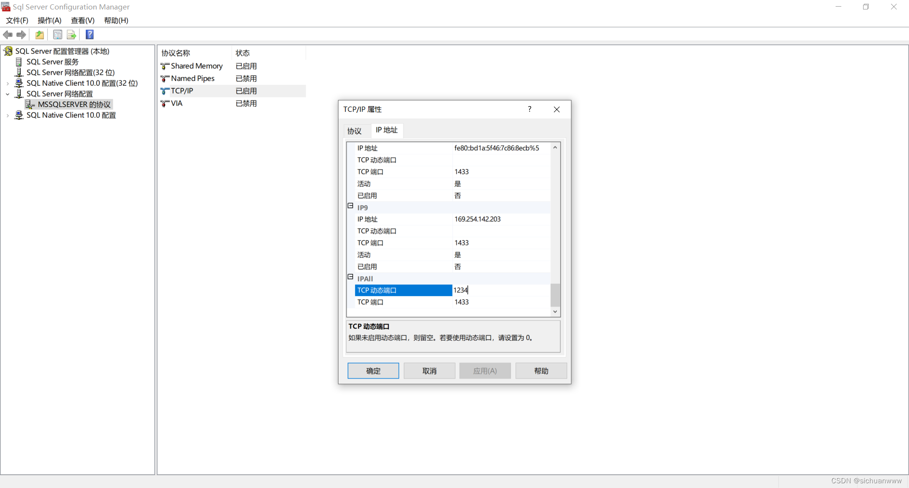Click the question mark in TCP/IP 属性 dialog

(x=530, y=109)
